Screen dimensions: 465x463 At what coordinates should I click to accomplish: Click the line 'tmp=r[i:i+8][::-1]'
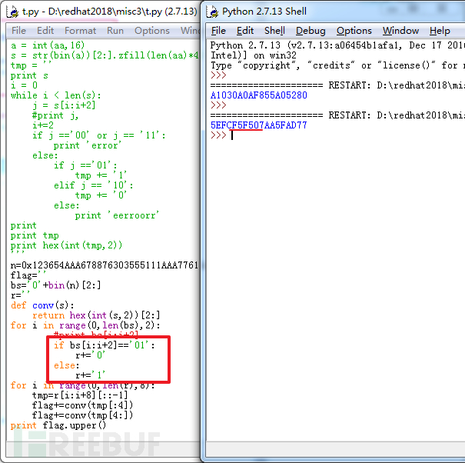80,395
